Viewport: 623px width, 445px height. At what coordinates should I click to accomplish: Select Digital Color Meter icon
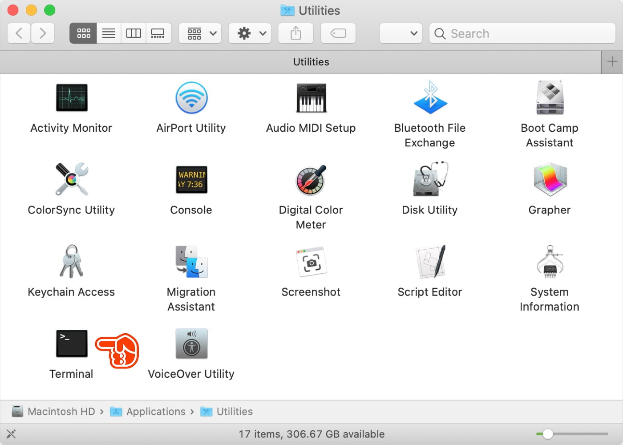pyautogui.click(x=311, y=180)
